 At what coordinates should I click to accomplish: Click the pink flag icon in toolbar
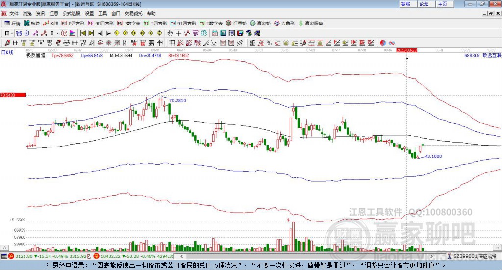73,33
